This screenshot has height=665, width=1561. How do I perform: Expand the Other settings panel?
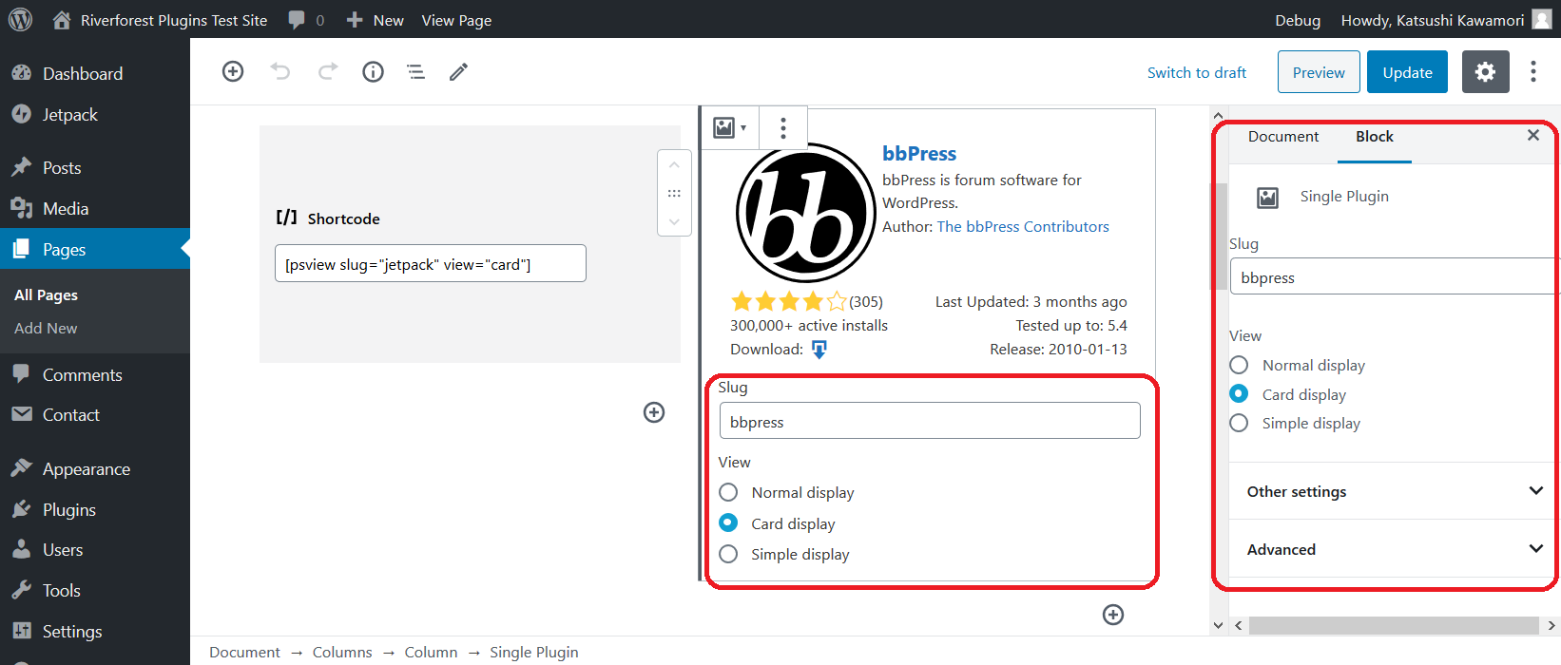pyautogui.click(x=1394, y=491)
